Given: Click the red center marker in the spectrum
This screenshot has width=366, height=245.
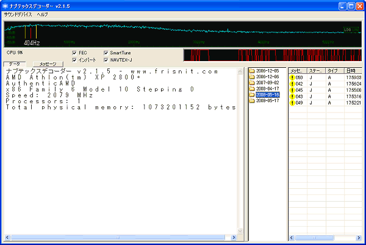Looking at the screenshot, I should click(31, 33).
